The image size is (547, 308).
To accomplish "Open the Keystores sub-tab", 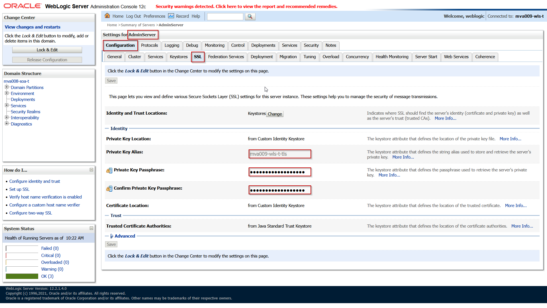I will pos(179,57).
